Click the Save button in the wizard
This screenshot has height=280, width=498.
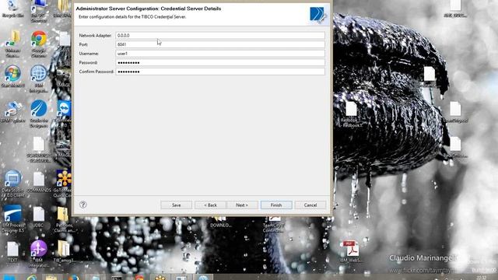(177, 205)
